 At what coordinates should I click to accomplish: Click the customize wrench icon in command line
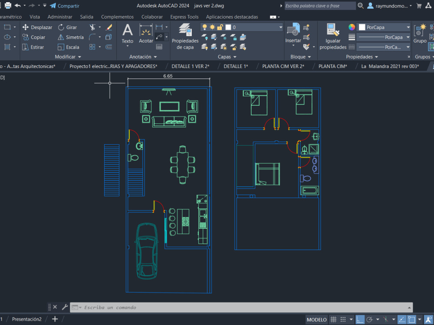point(65,307)
